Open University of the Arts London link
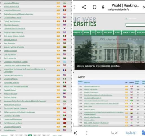The image size is (145, 136). [x=92, y=117]
